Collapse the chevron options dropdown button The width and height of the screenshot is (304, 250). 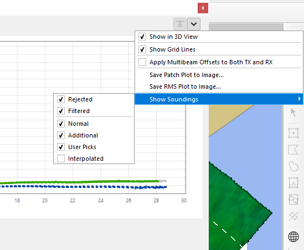click(x=194, y=24)
